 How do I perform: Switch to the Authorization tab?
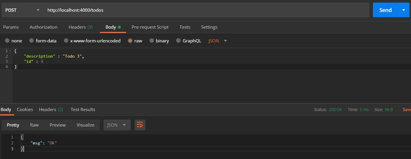pos(43,27)
